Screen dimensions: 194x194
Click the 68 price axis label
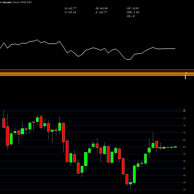coord(184,140)
